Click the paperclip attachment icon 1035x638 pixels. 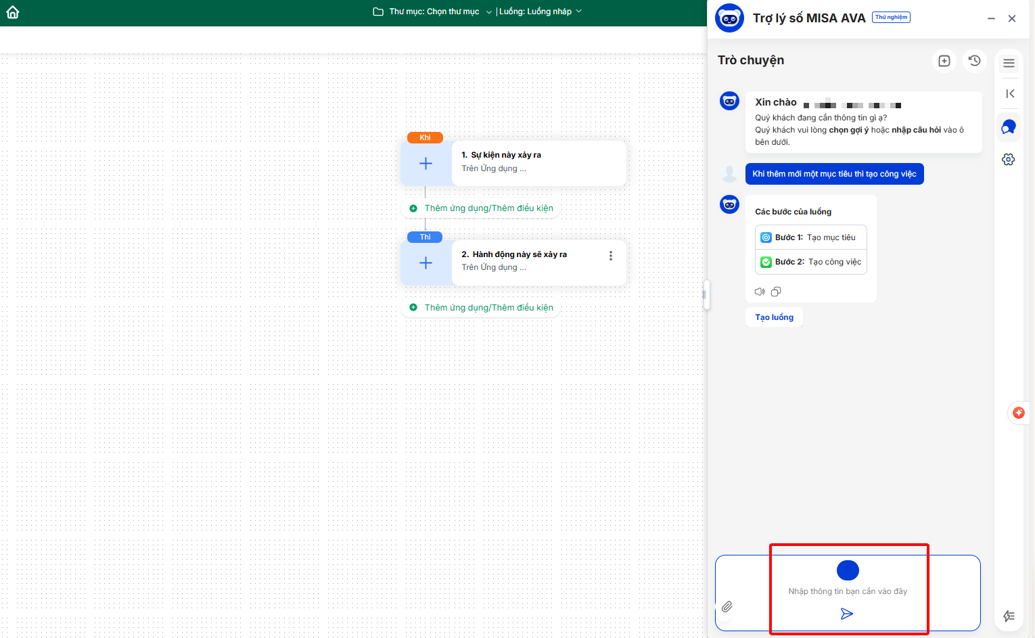(727, 606)
